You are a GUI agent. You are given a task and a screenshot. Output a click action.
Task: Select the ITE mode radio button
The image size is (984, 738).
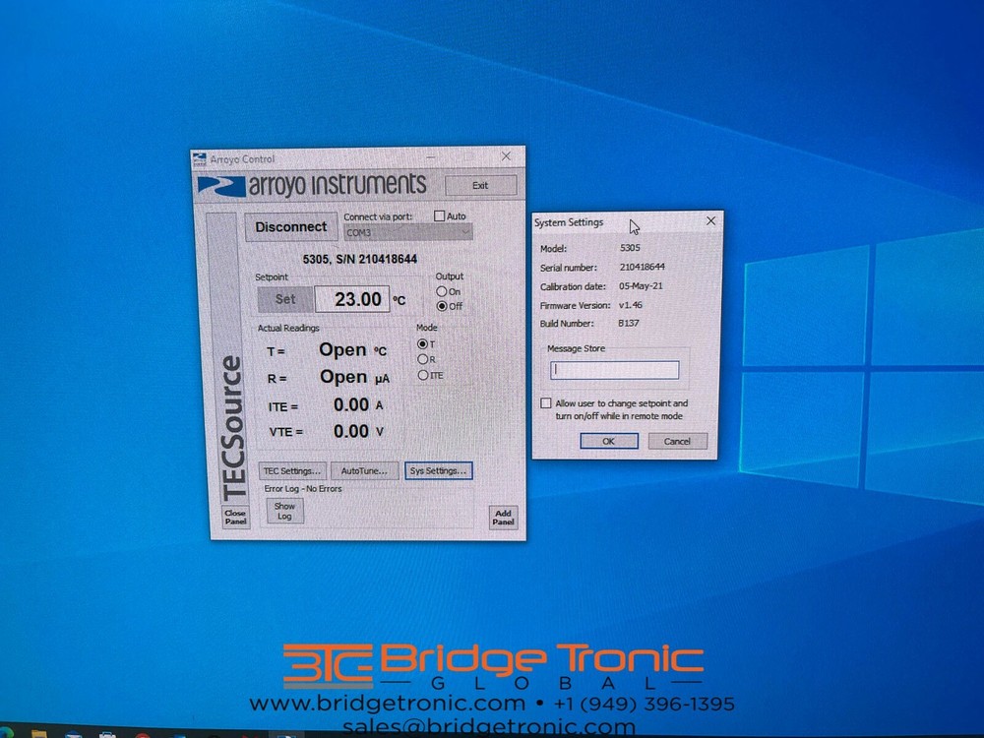tap(422, 375)
